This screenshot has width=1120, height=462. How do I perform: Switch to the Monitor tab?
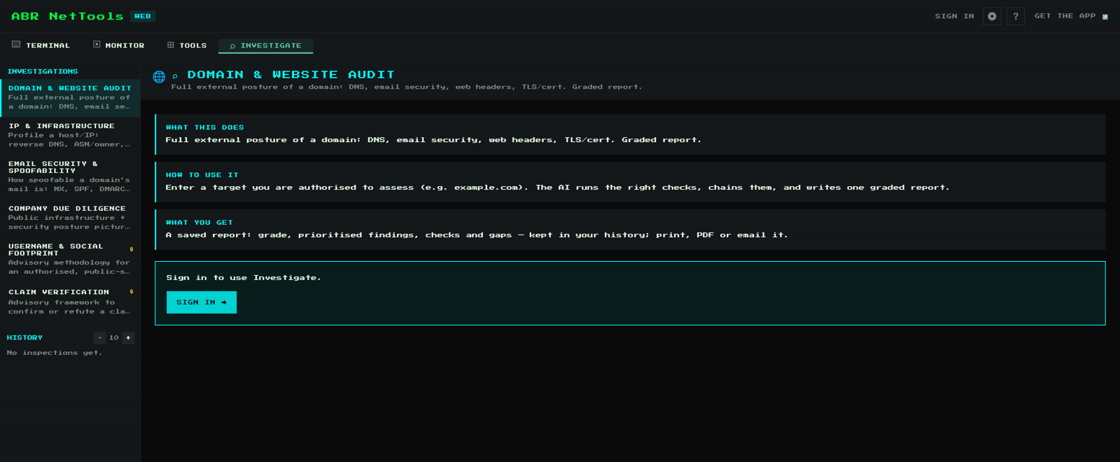[x=118, y=45]
